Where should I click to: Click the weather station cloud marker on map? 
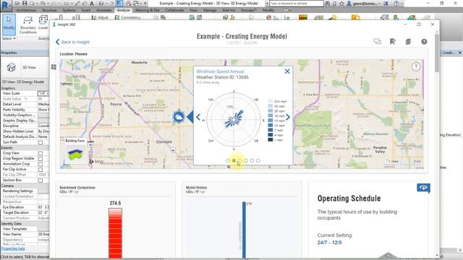pos(179,117)
